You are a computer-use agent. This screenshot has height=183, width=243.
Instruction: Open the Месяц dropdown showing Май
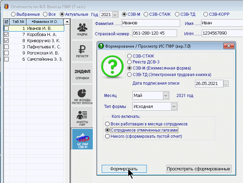pos(166,96)
